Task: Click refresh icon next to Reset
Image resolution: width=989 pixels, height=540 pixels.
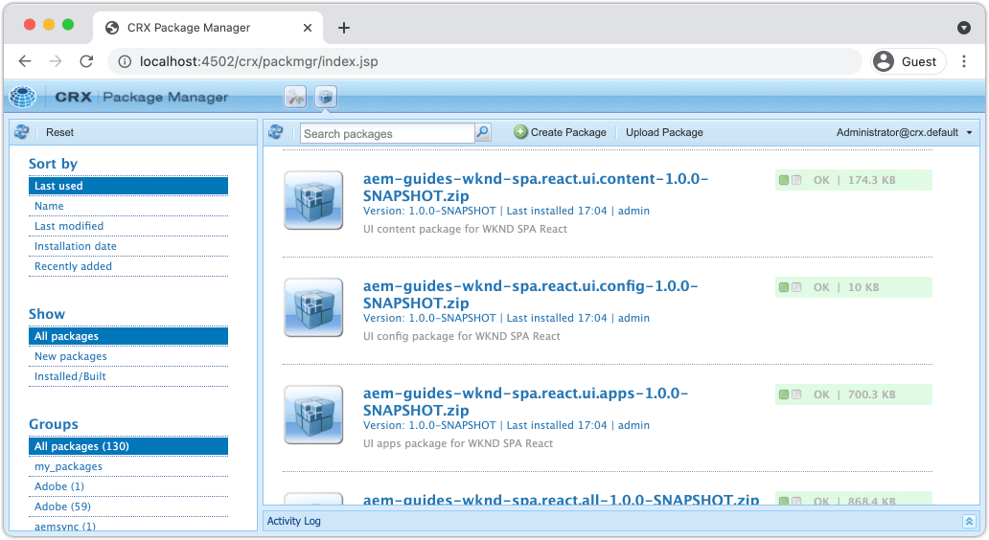Action: 22,132
